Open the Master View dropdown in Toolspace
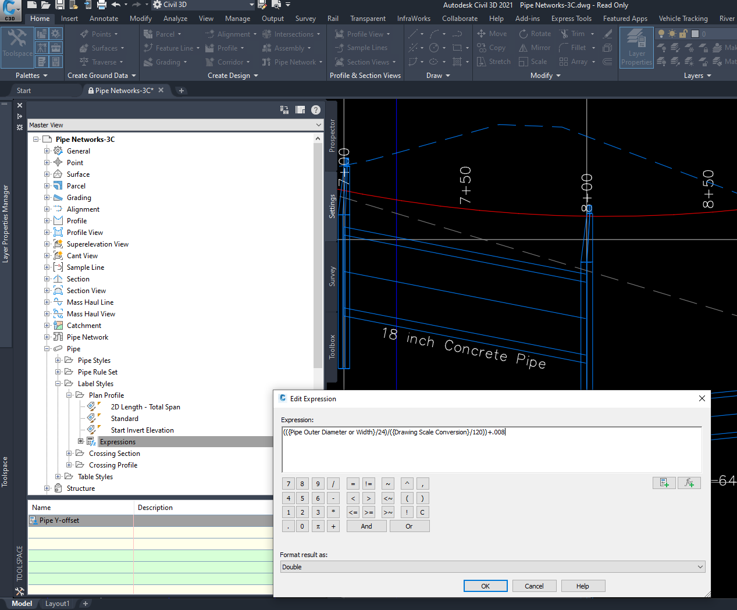 tap(318, 124)
